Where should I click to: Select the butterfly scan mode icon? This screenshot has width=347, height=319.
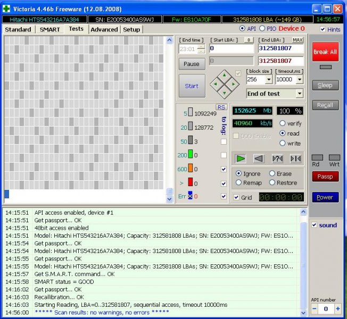pos(295,158)
